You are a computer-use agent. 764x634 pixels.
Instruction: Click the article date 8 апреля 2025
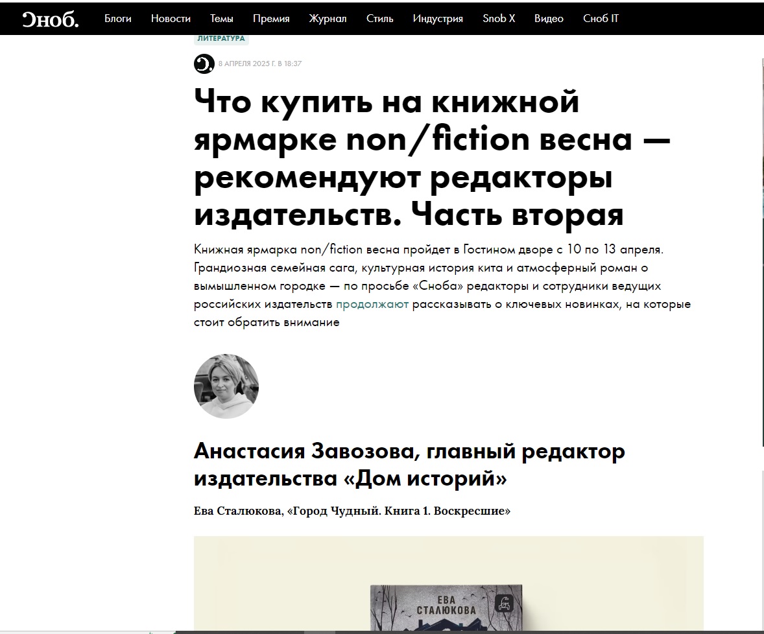(x=259, y=64)
